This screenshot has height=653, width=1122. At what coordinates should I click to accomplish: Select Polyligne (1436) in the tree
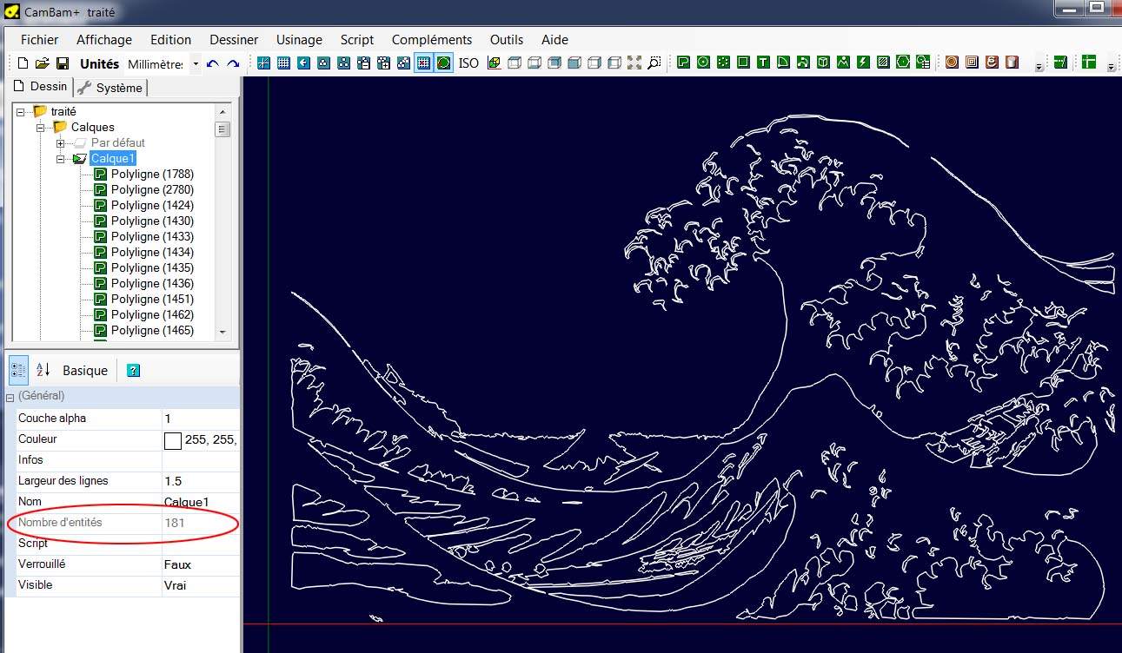click(152, 283)
